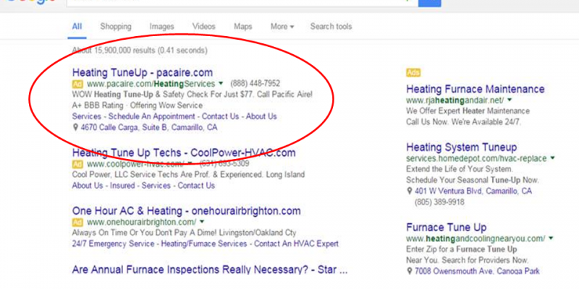
Task: Open the Maps results tab
Action: [243, 27]
